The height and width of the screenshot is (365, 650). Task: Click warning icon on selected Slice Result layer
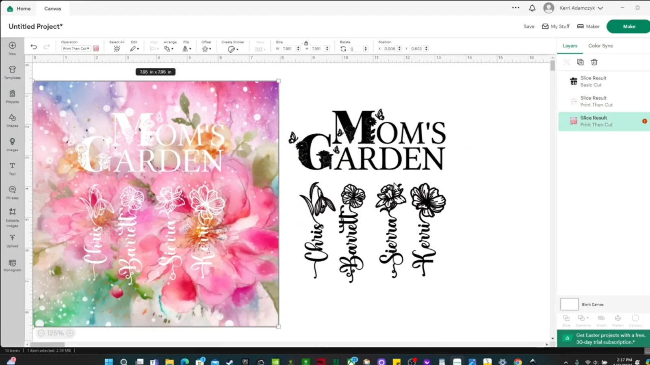644,121
